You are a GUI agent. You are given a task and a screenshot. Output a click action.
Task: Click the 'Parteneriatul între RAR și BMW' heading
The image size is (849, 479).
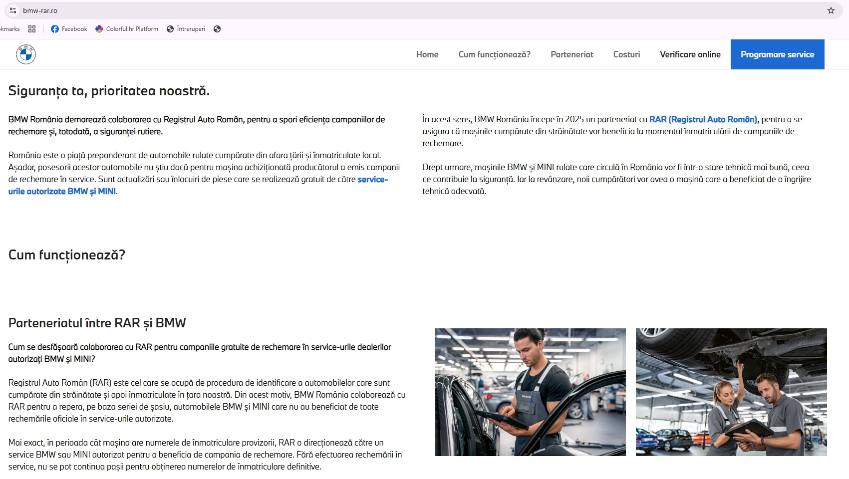click(x=97, y=323)
